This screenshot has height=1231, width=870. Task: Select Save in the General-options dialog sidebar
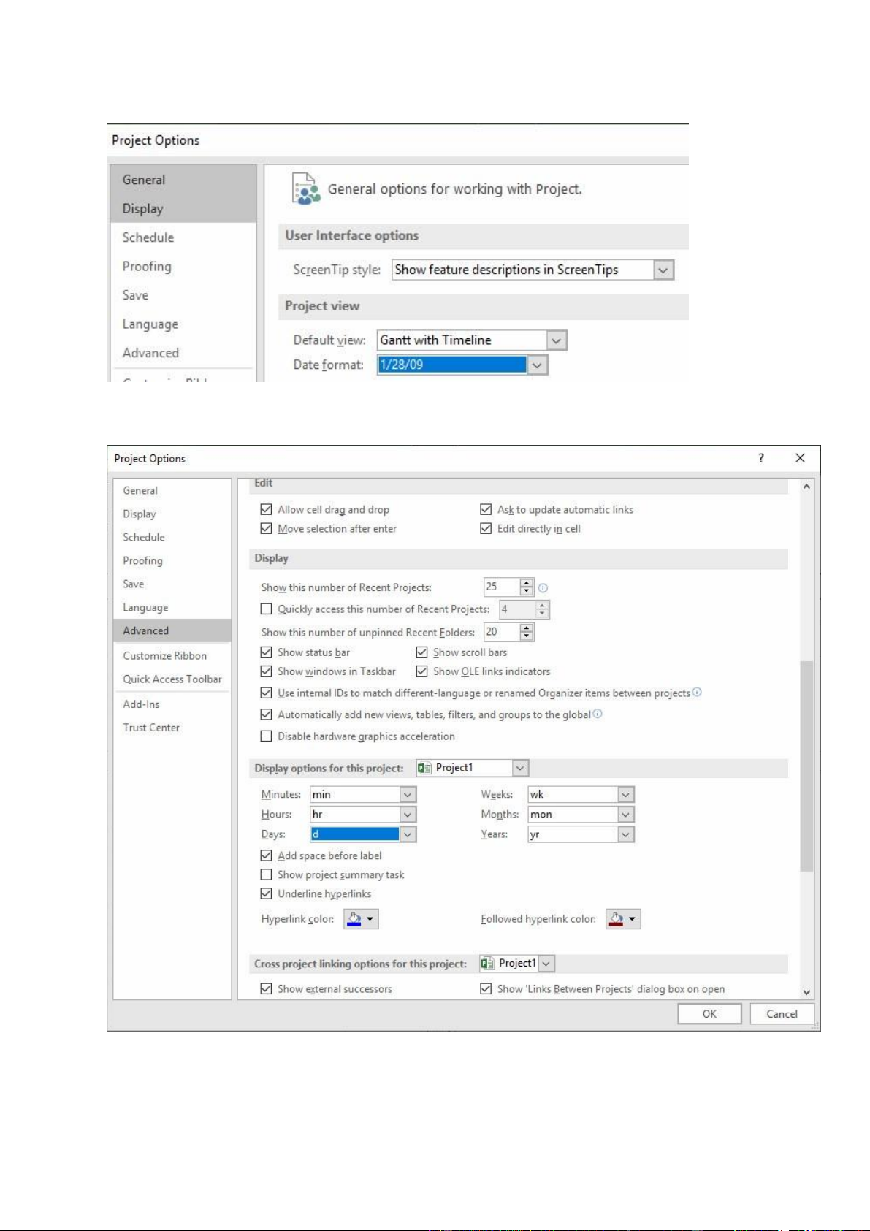pos(183,295)
